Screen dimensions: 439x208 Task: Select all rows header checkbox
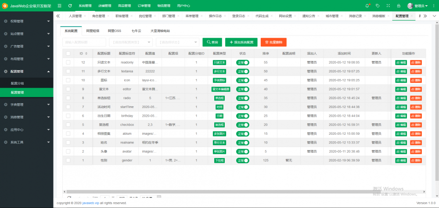68,54
